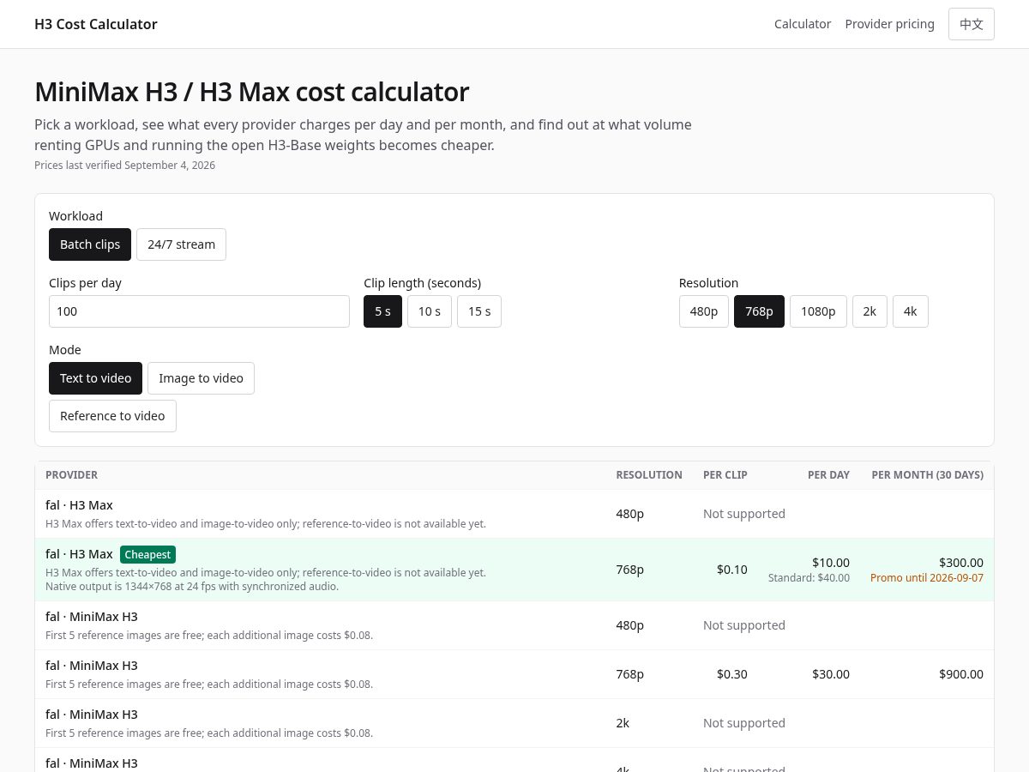Click the PER CLIP column header
The image size is (1029, 772).
(x=725, y=475)
